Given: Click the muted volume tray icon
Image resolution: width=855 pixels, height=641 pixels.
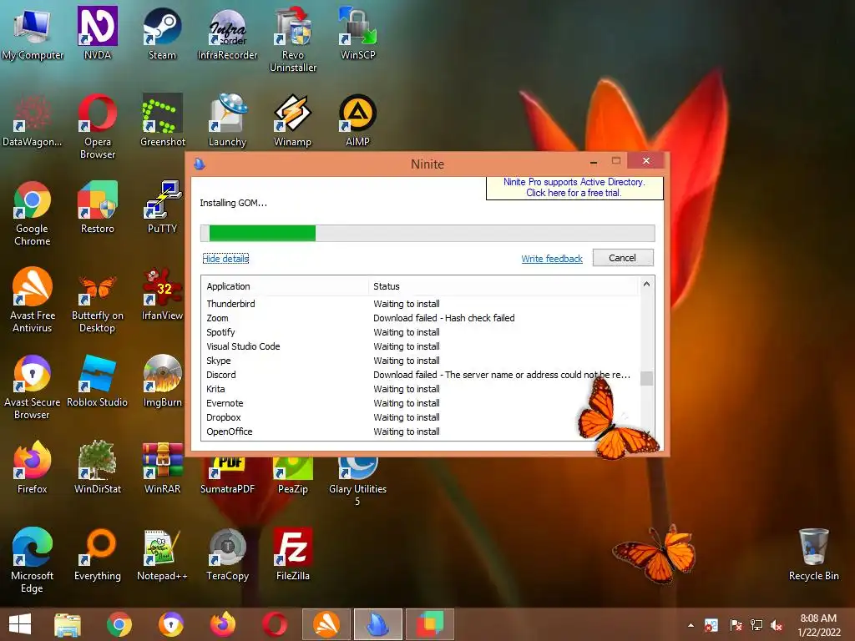Looking at the screenshot, I should coord(777,625).
